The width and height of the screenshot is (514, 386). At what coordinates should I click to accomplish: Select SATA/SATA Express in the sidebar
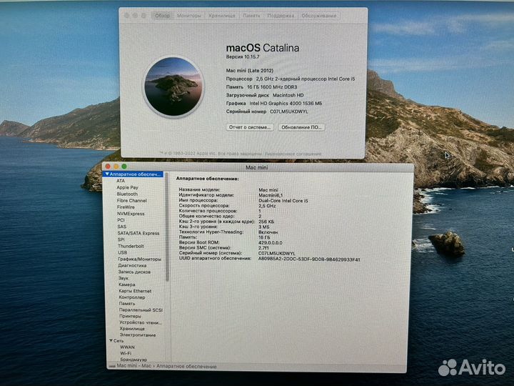tap(138, 233)
